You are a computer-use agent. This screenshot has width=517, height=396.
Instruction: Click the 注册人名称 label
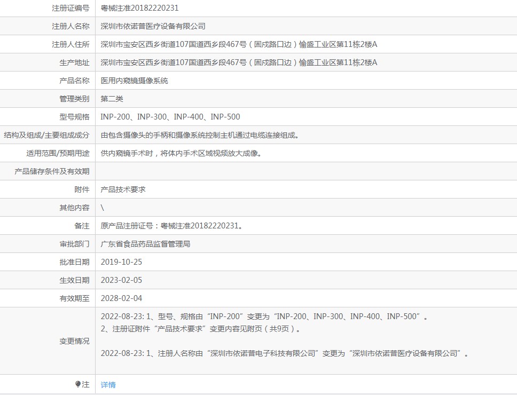pyautogui.click(x=70, y=26)
